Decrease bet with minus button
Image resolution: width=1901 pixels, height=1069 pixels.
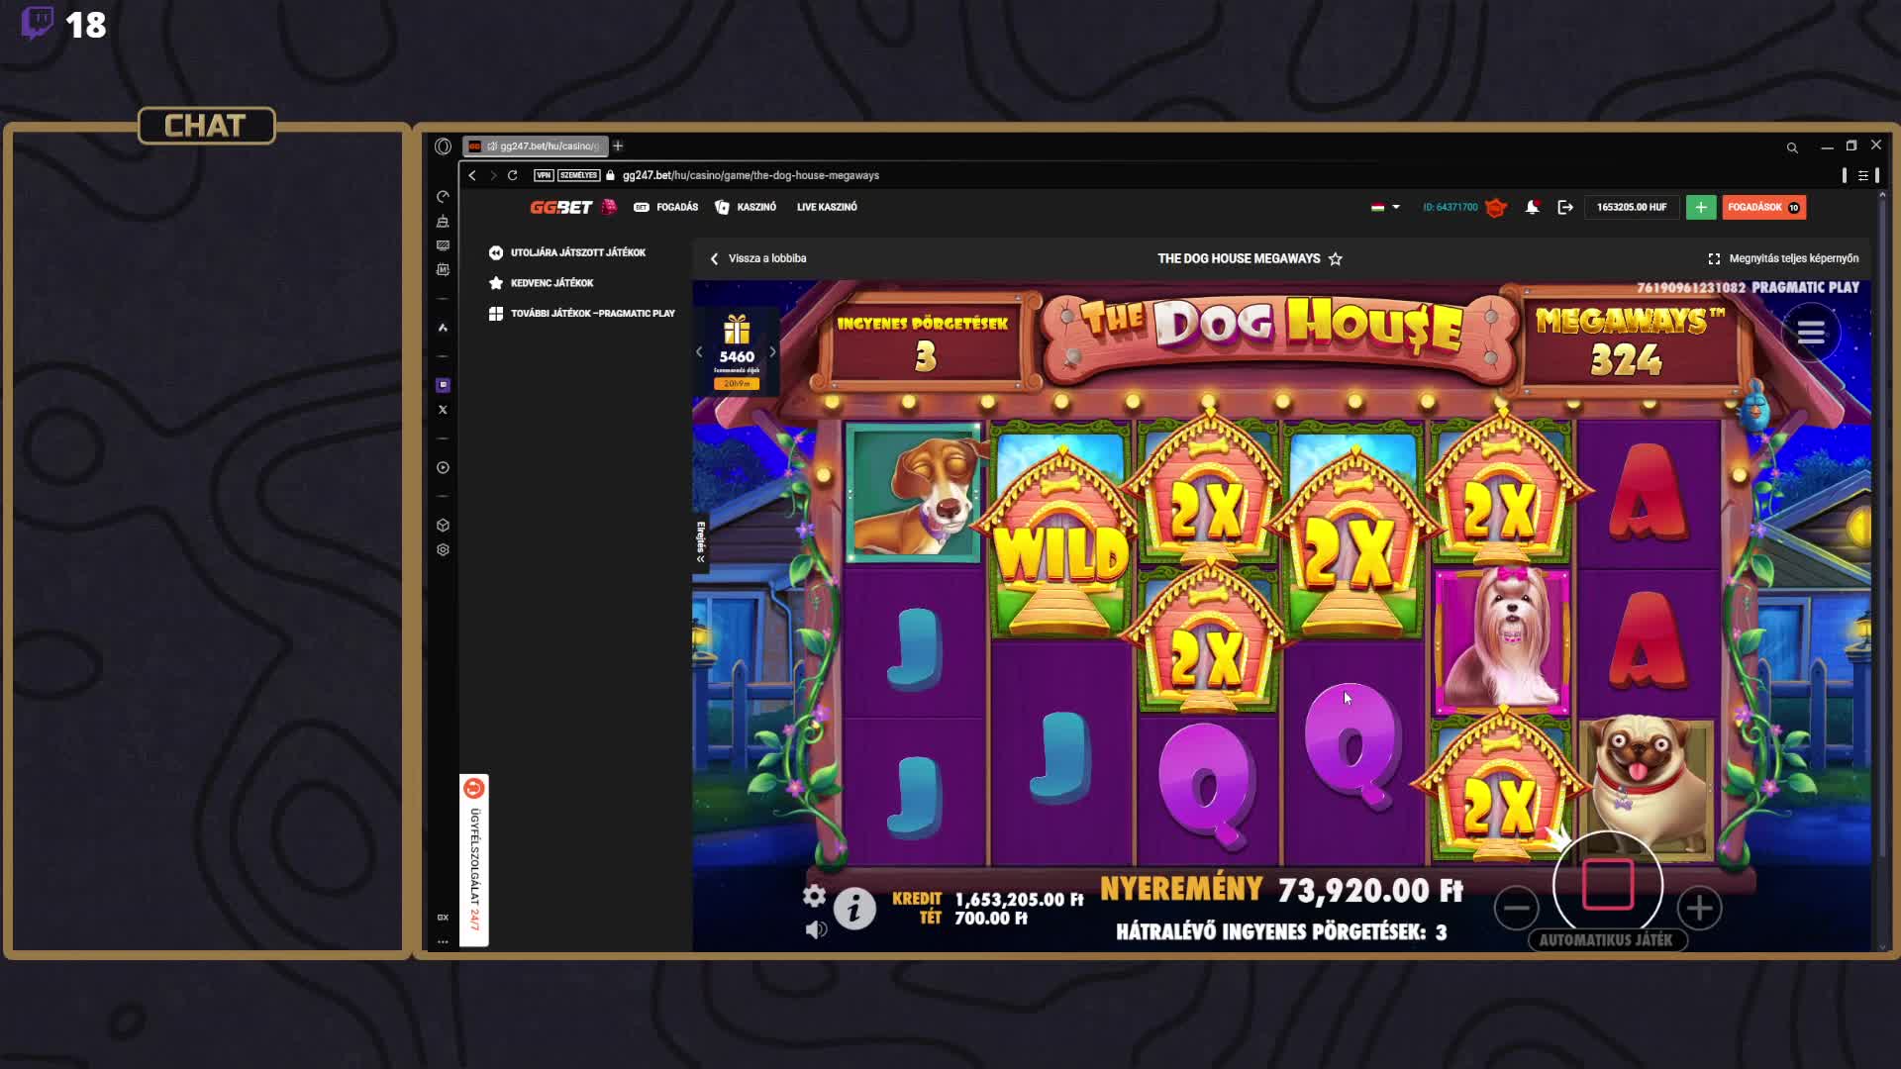[1516, 908]
